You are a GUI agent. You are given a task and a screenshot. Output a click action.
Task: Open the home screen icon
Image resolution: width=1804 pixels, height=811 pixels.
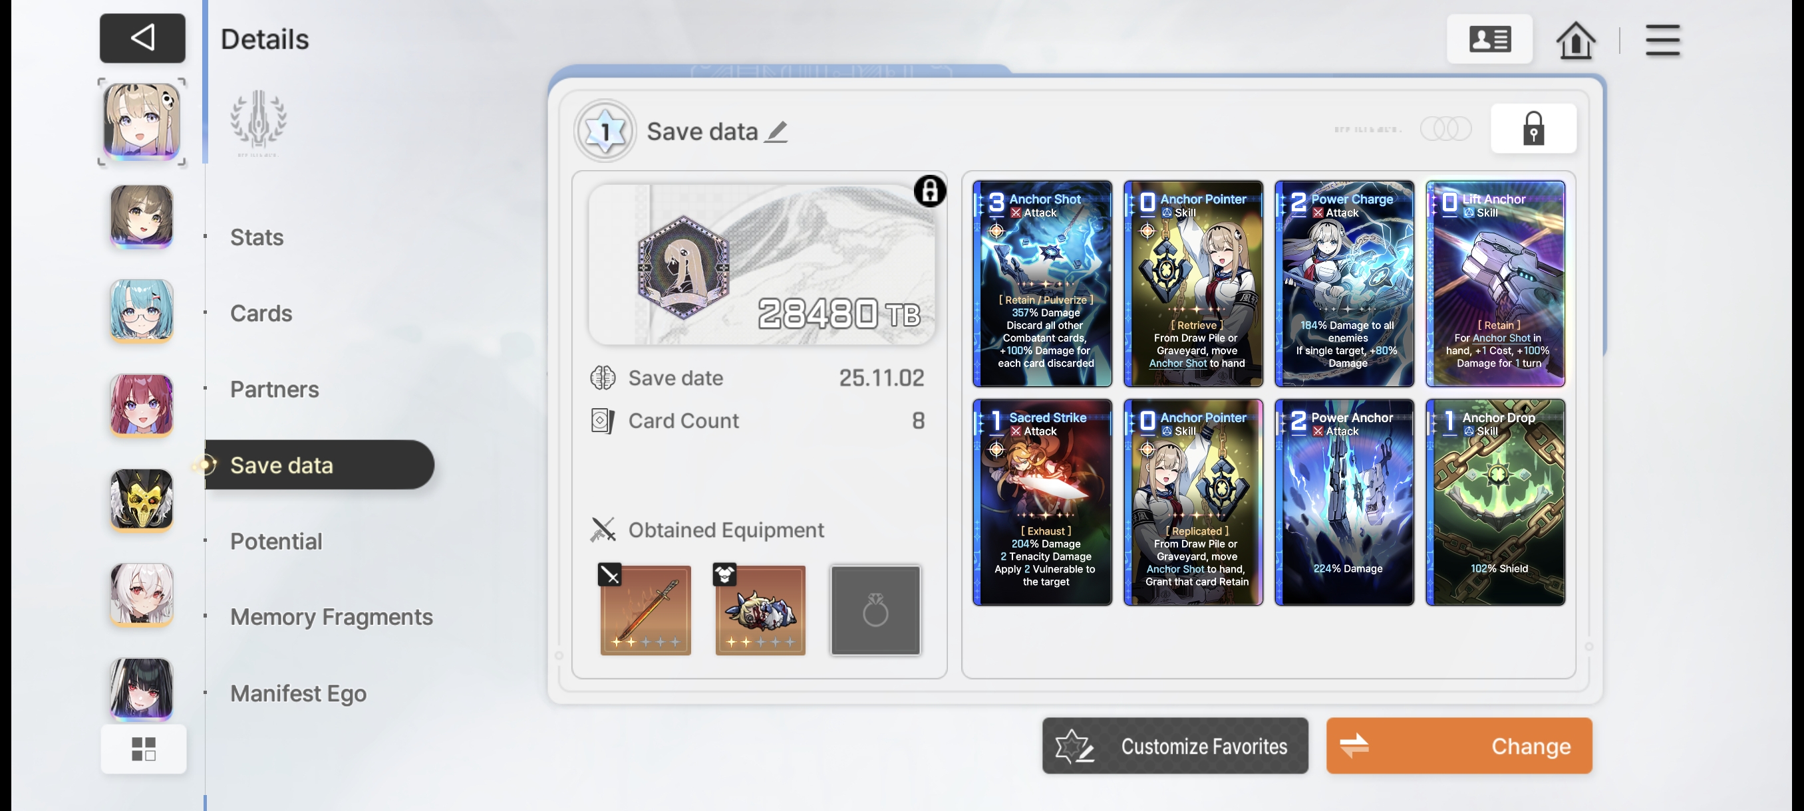(1576, 39)
